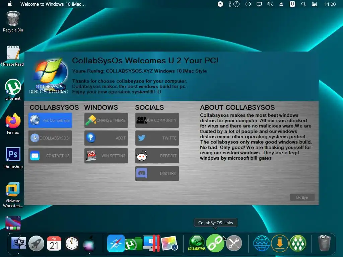Open the wrench and screwdriver tools dock icon

click(x=234, y=243)
